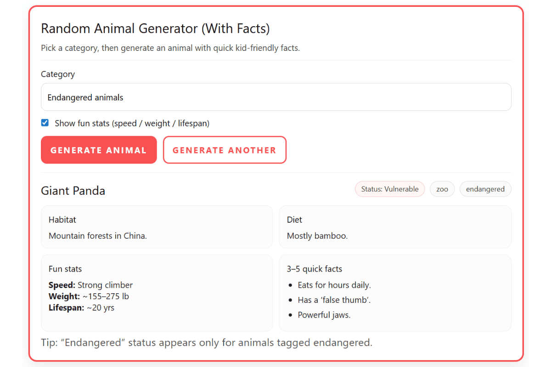Screen dimensions: 551x367
Task: Click the Giant Panda heading
Action: (x=73, y=191)
